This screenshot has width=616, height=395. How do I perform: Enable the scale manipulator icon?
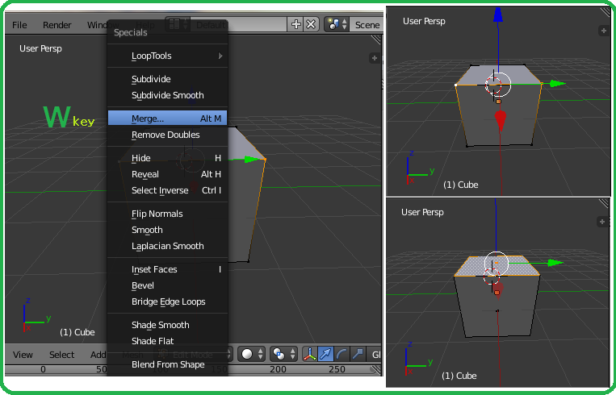tap(358, 354)
